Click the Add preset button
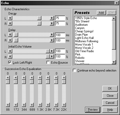120x115 pixels. (x=101, y=13)
